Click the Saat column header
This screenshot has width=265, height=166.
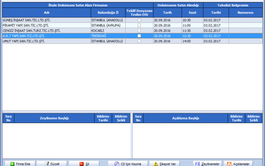pos(192,12)
